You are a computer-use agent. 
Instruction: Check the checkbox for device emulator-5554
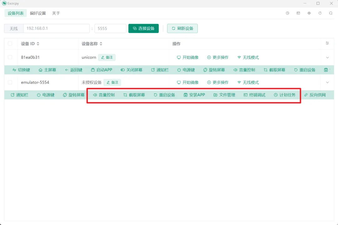[x=10, y=82]
